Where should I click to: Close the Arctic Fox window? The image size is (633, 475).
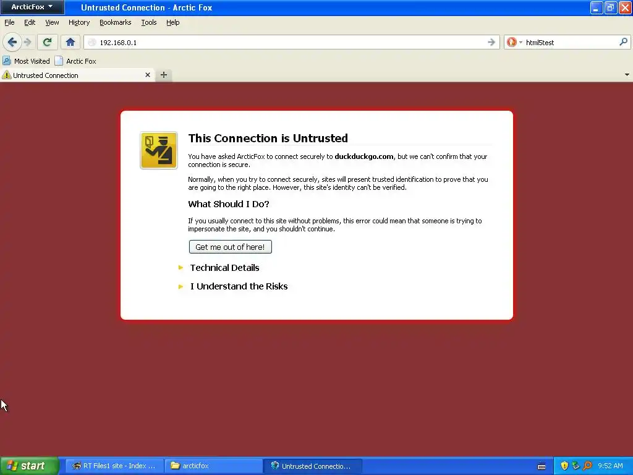(625, 7)
